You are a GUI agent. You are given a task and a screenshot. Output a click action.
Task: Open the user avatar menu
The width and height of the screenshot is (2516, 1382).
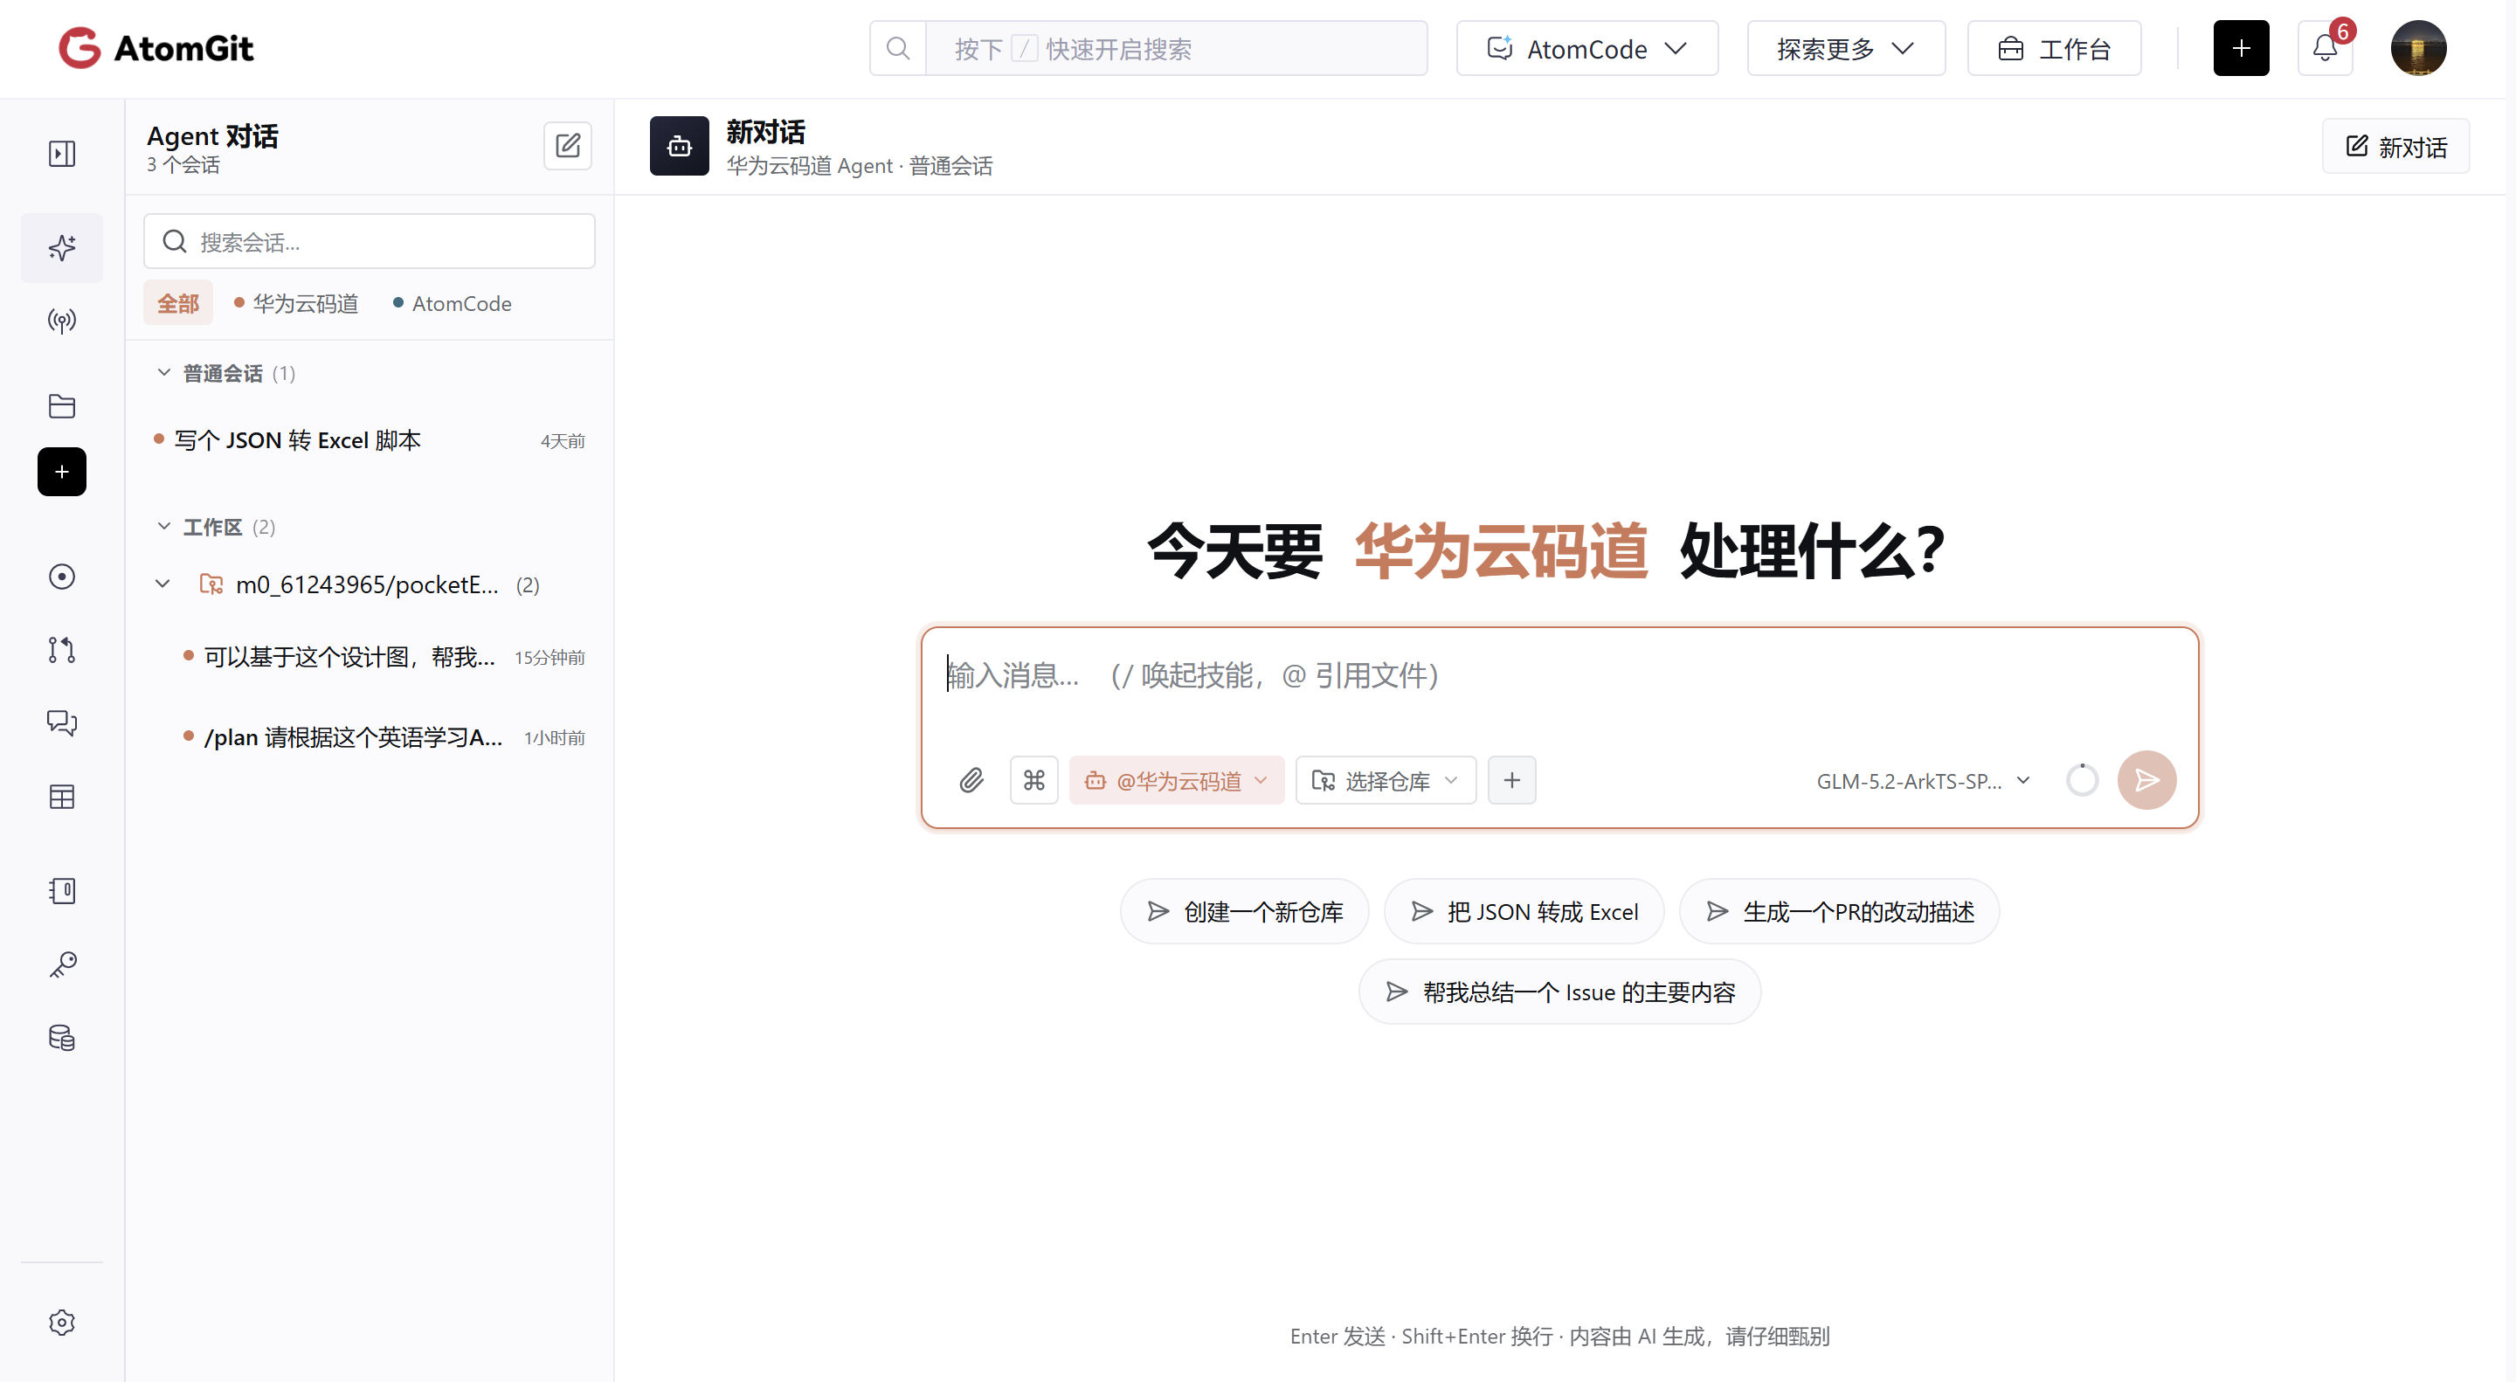[x=2418, y=48]
